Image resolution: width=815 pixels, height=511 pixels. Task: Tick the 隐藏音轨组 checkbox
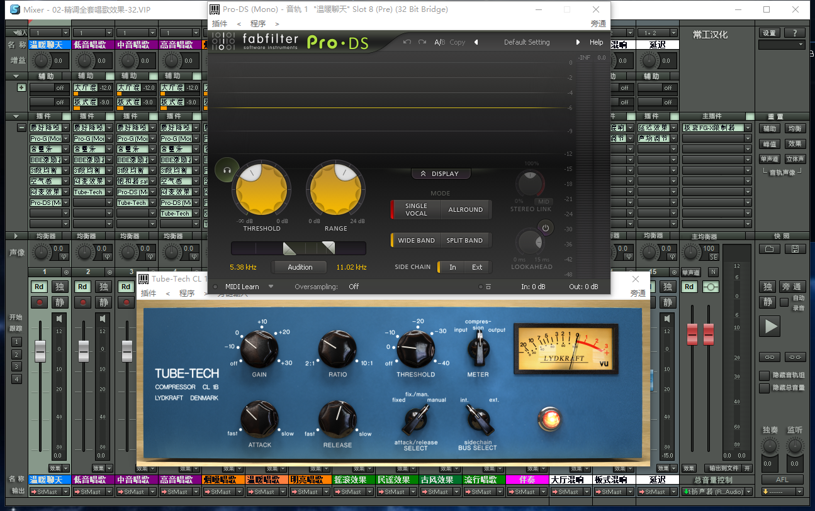tap(764, 375)
